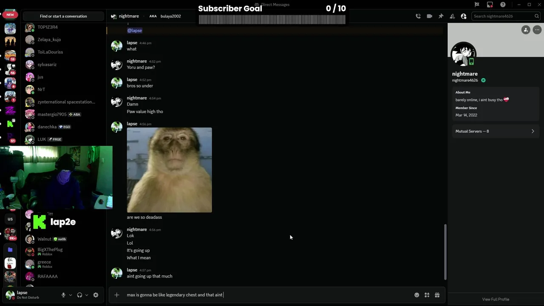Click View Full Profile link
This screenshot has width=544, height=306.
click(496, 299)
